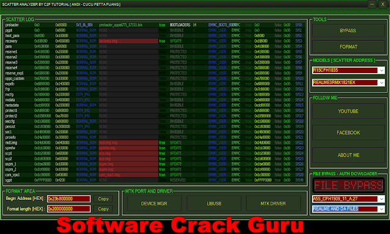Select the recovery row in scatter log
Screen dimensions: 390x234
154,41
